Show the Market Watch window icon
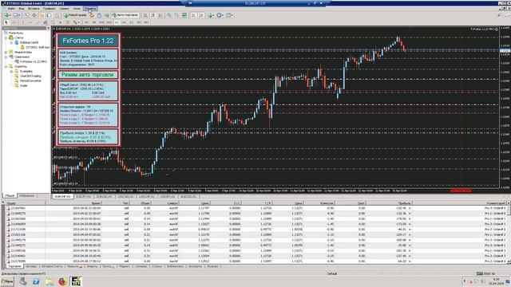511x287 pixels. (26, 15)
